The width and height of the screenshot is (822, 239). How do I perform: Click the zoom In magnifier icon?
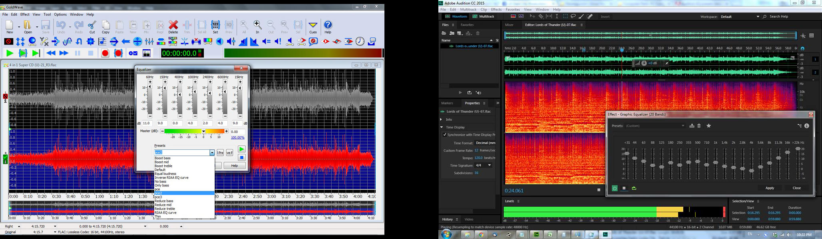[257, 27]
